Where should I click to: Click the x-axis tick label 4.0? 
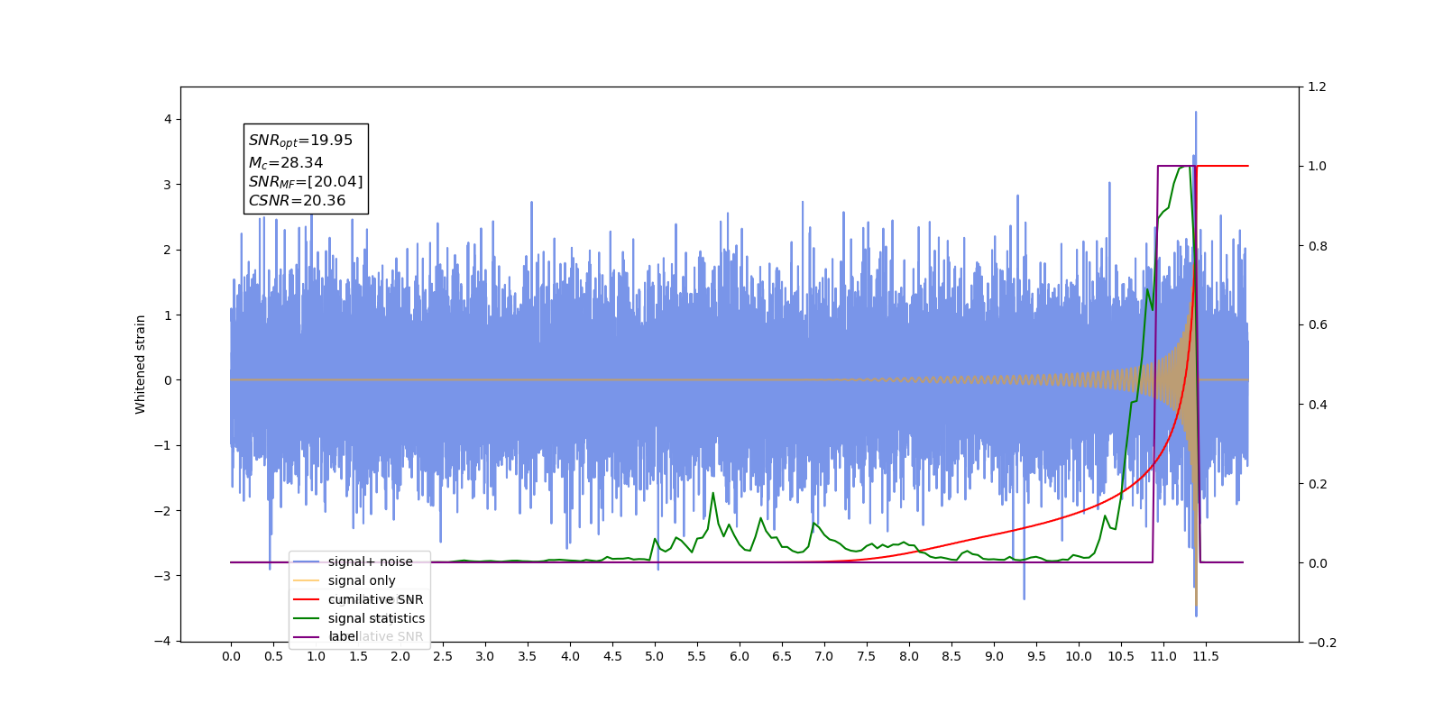click(x=570, y=656)
